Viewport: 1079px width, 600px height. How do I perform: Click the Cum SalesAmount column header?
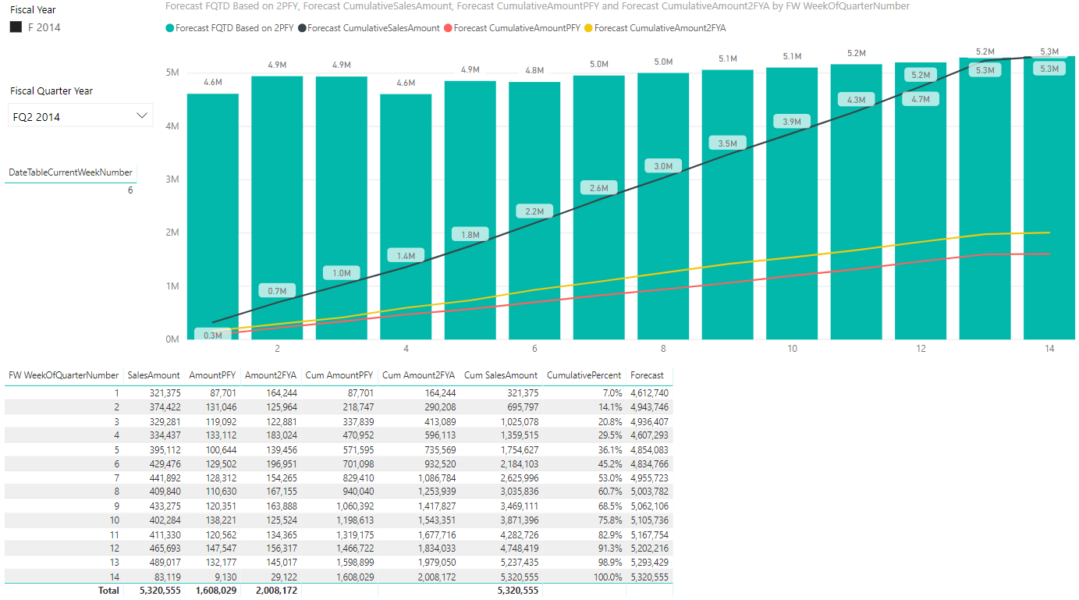(501, 375)
